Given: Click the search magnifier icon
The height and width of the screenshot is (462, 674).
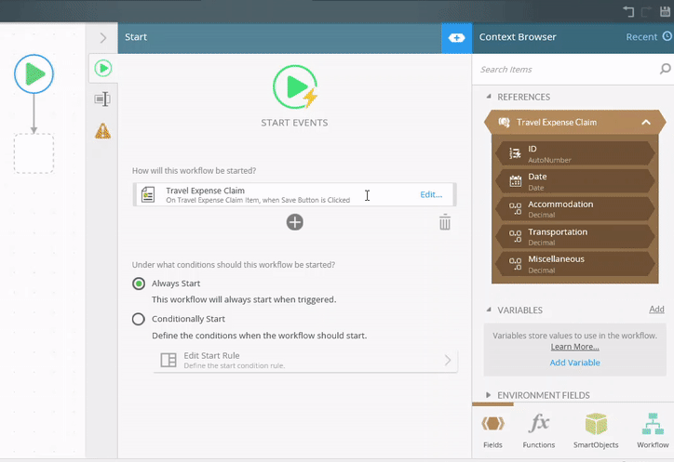Looking at the screenshot, I should click(665, 69).
